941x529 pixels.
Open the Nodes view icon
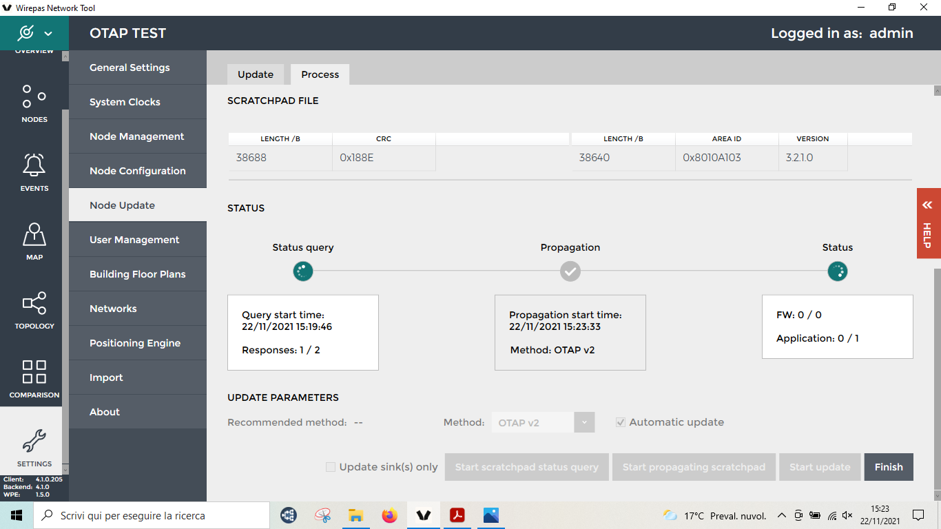pos(34,96)
